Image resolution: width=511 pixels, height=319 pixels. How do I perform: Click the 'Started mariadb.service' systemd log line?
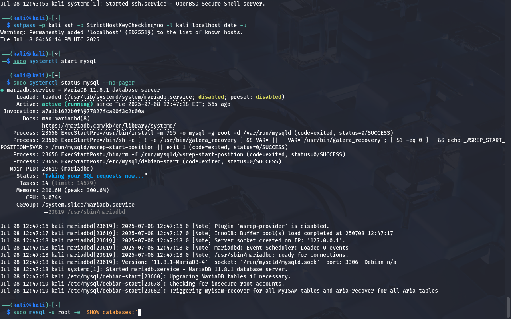pos(144,269)
